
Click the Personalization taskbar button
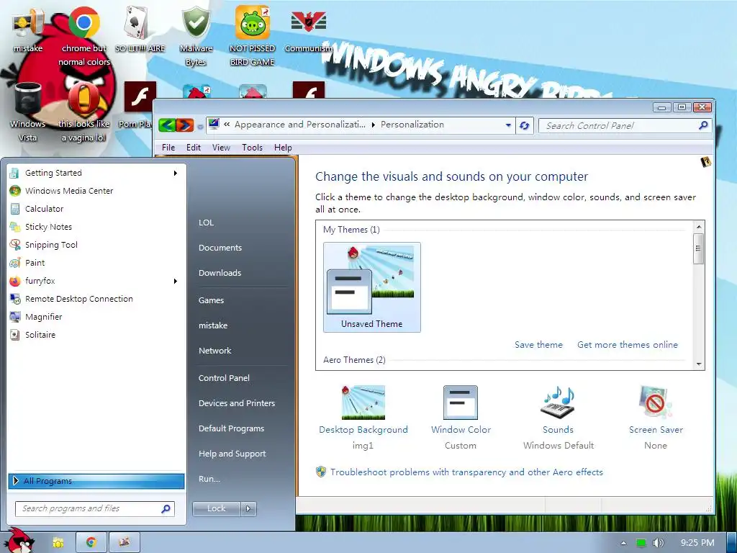pyautogui.click(x=124, y=542)
